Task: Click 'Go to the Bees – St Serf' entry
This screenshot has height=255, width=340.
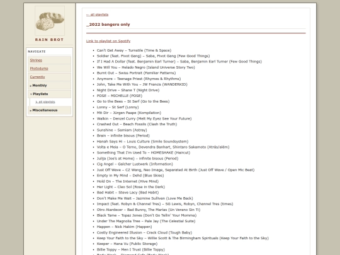Action: point(133,101)
